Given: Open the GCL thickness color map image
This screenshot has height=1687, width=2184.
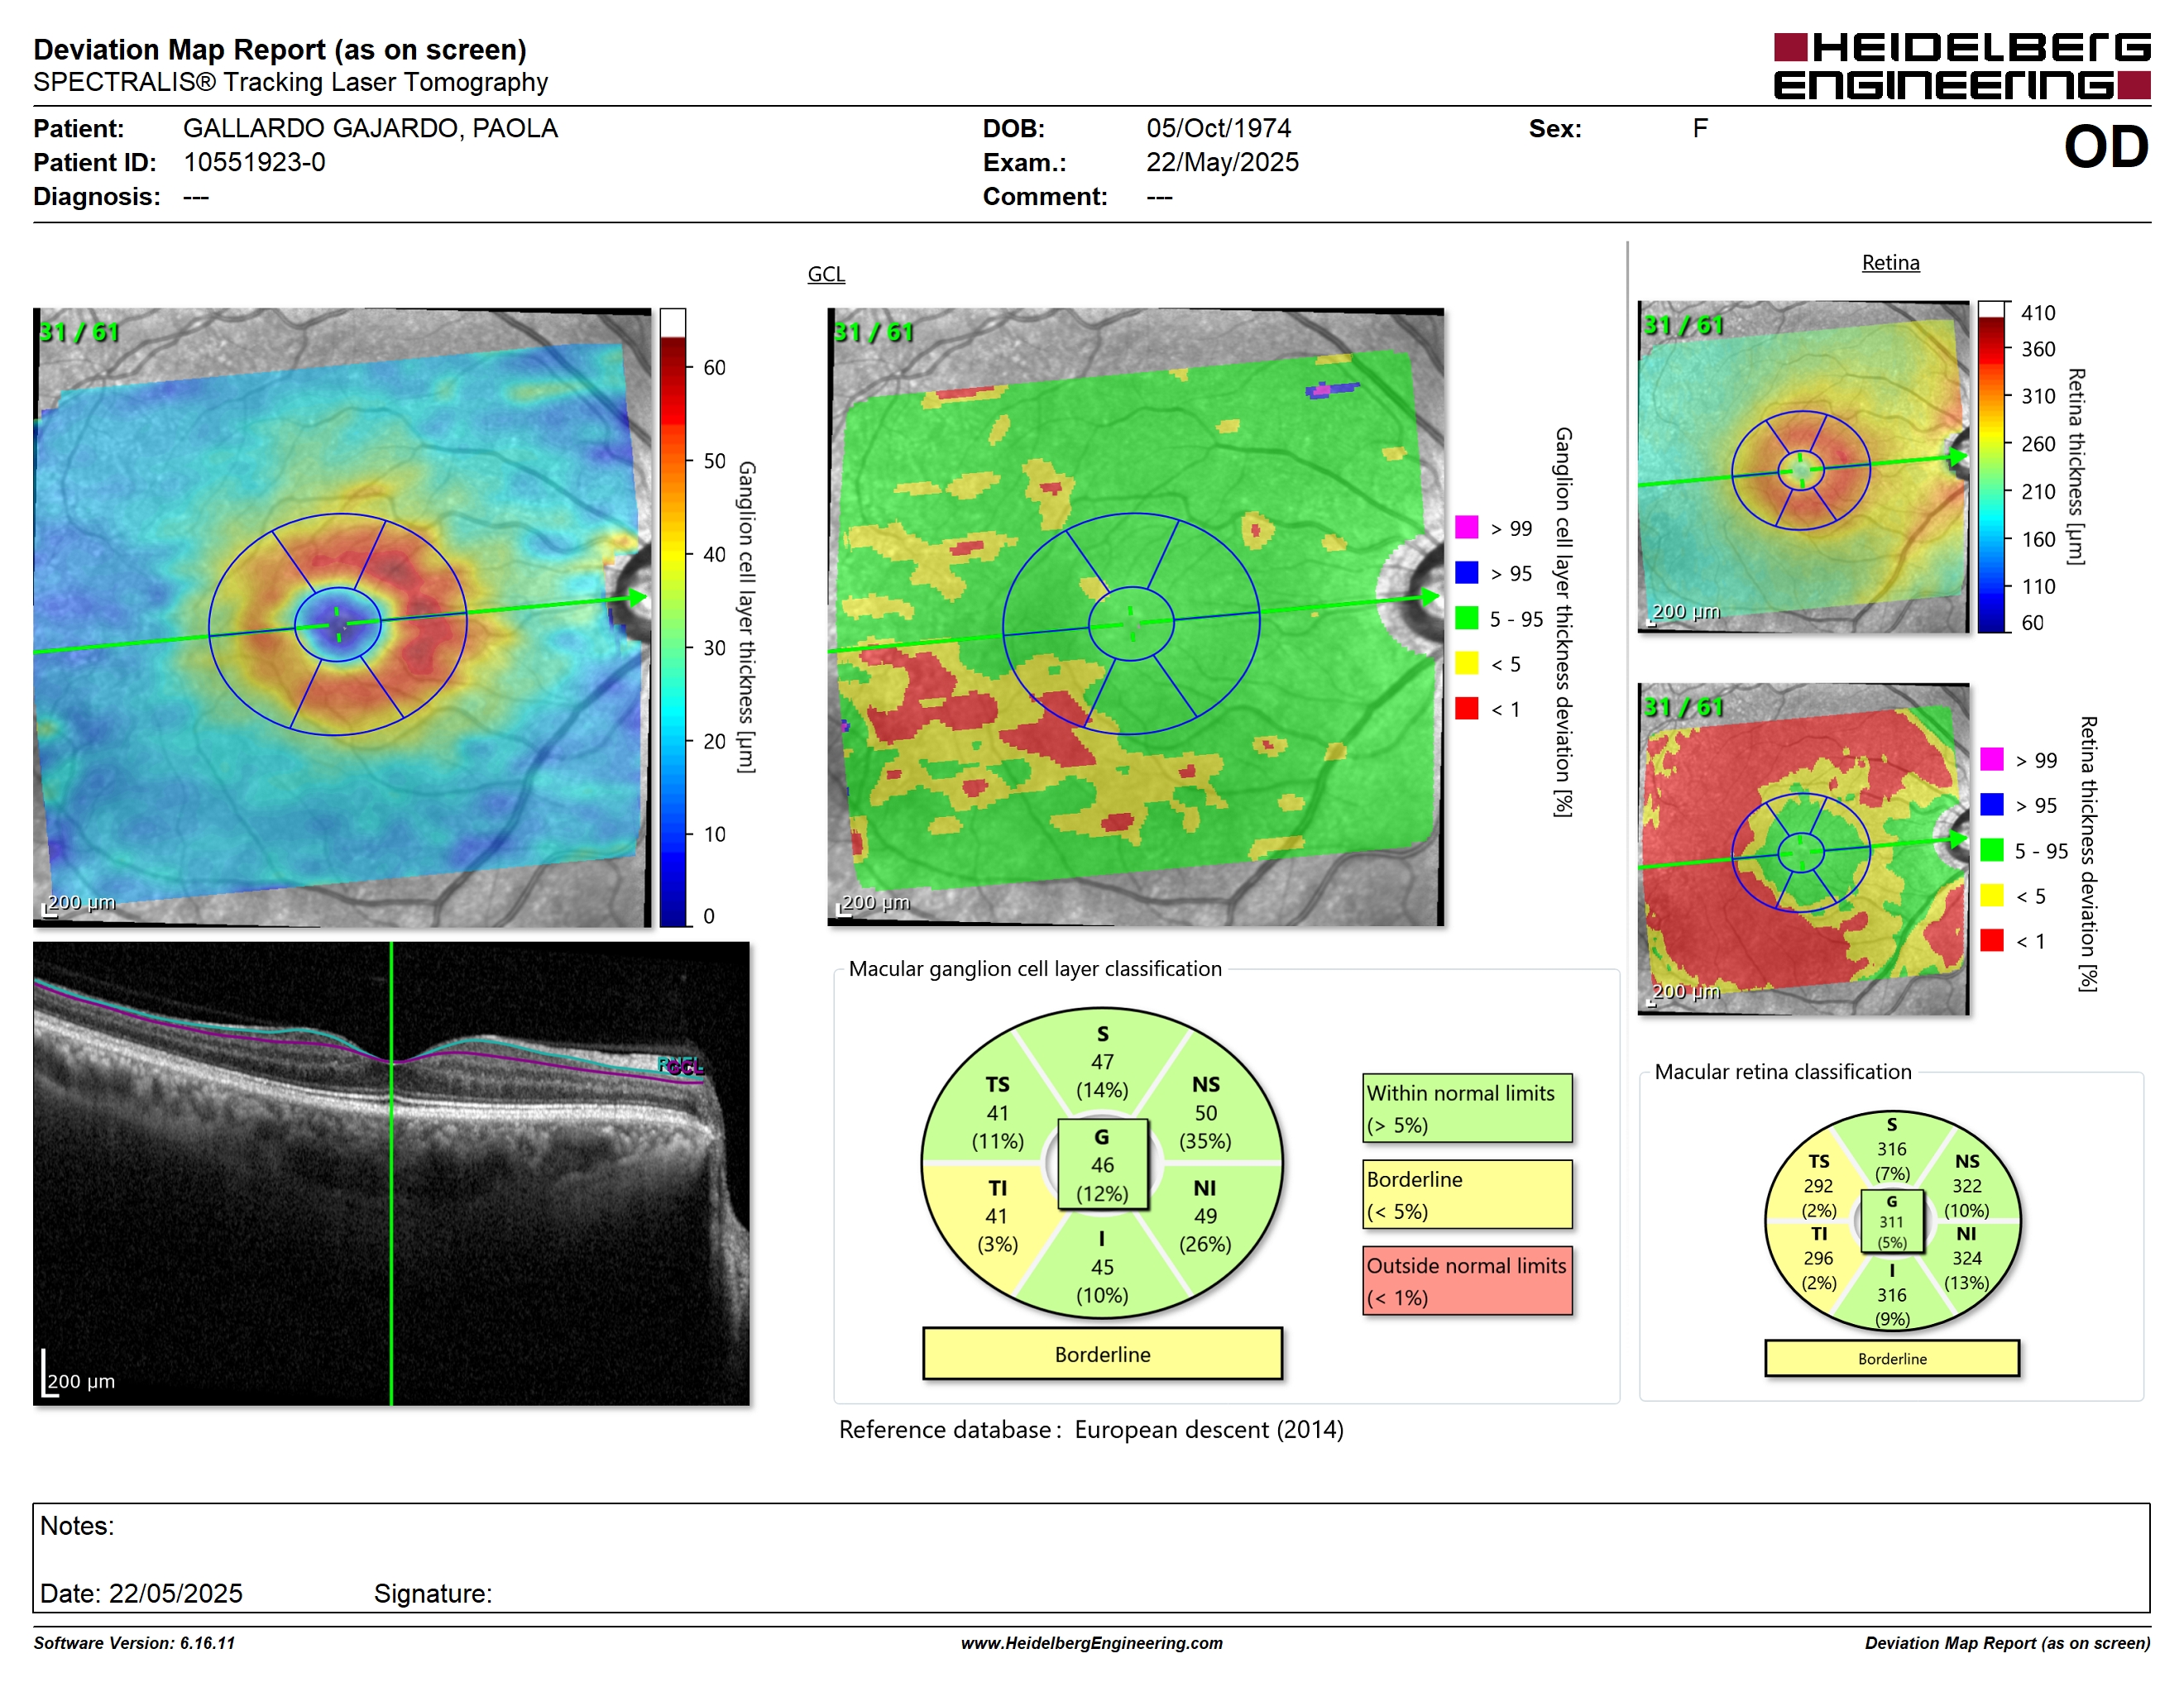Looking at the screenshot, I should (x=342, y=617).
